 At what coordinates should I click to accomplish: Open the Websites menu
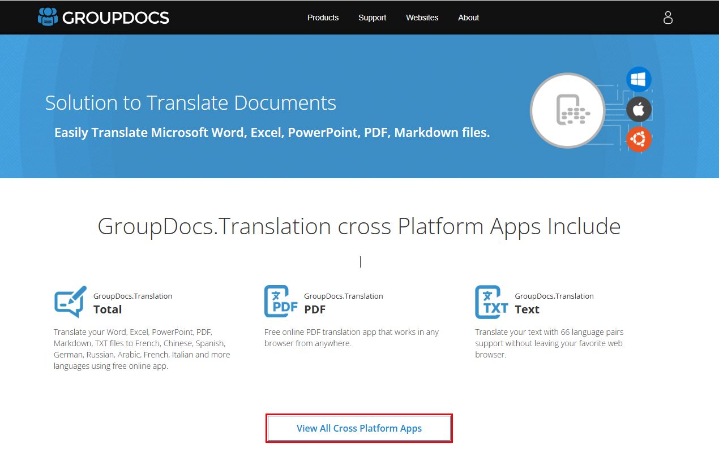(422, 18)
